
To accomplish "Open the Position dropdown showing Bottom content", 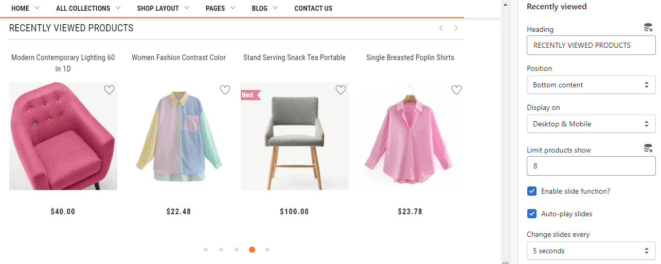I will coord(591,85).
